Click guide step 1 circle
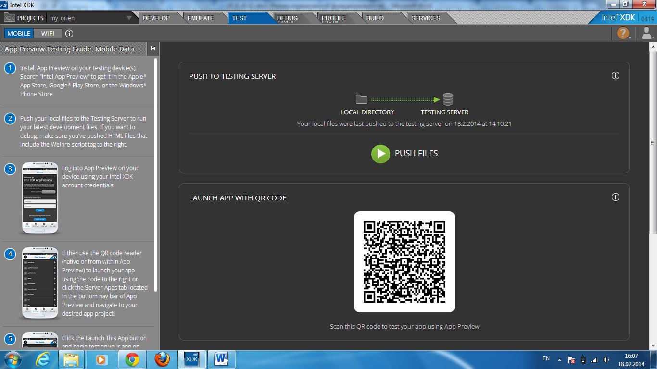The image size is (657, 369). [10, 68]
